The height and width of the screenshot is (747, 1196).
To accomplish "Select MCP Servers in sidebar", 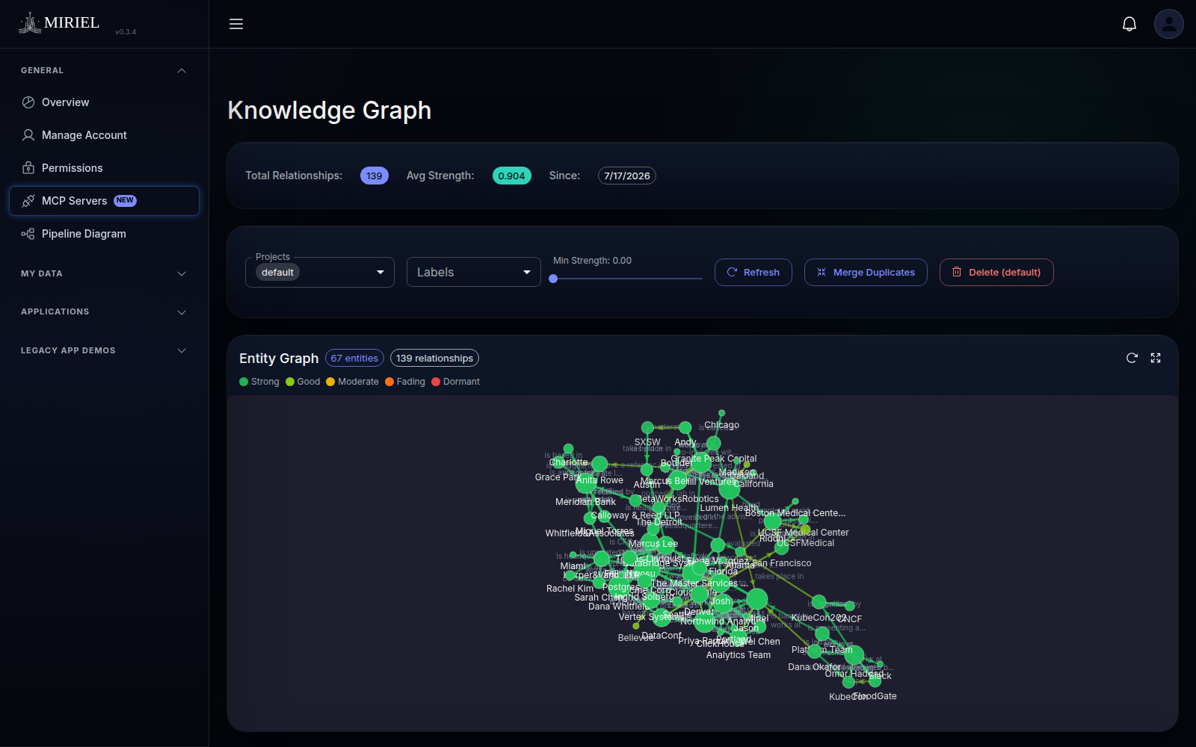I will 104,201.
